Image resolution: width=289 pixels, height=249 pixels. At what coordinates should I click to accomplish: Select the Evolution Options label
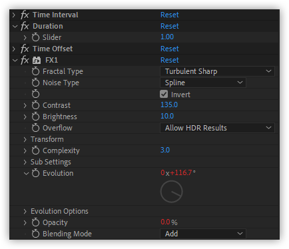[x=59, y=211]
